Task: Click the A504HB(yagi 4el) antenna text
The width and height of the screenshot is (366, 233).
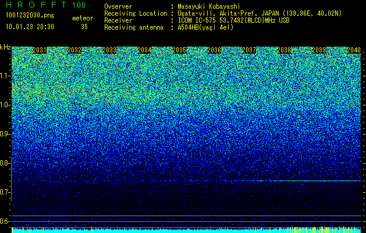Action: point(205,27)
